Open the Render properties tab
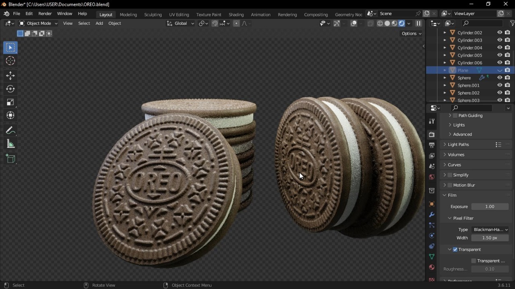 point(432,134)
